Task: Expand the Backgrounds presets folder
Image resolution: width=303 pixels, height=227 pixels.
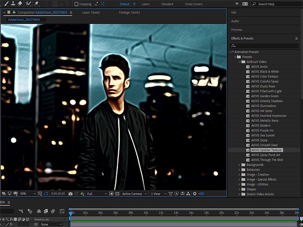Action: tap(239, 165)
